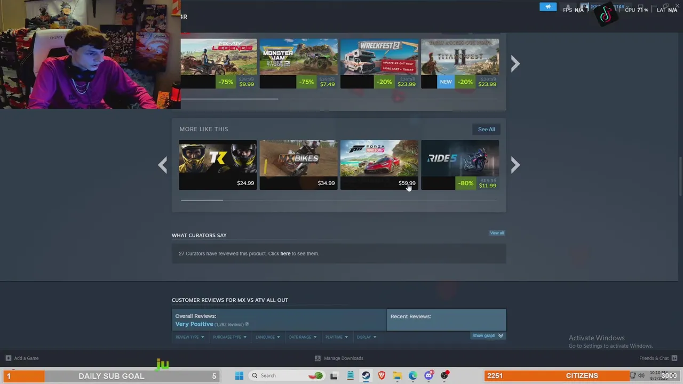Click RIDE 5 -80% discount badge

pyautogui.click(x=466, y=183)
